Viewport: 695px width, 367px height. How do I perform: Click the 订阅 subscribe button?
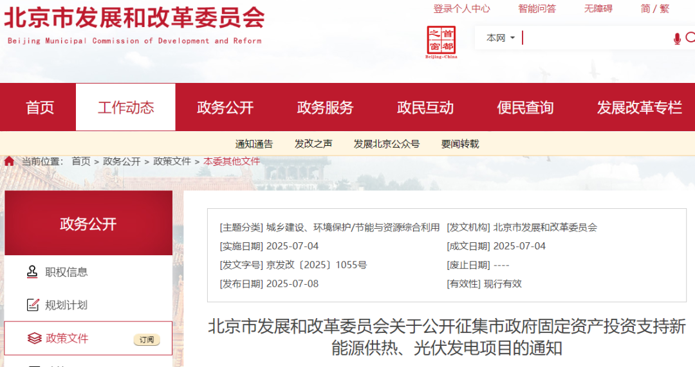(147, 339)
